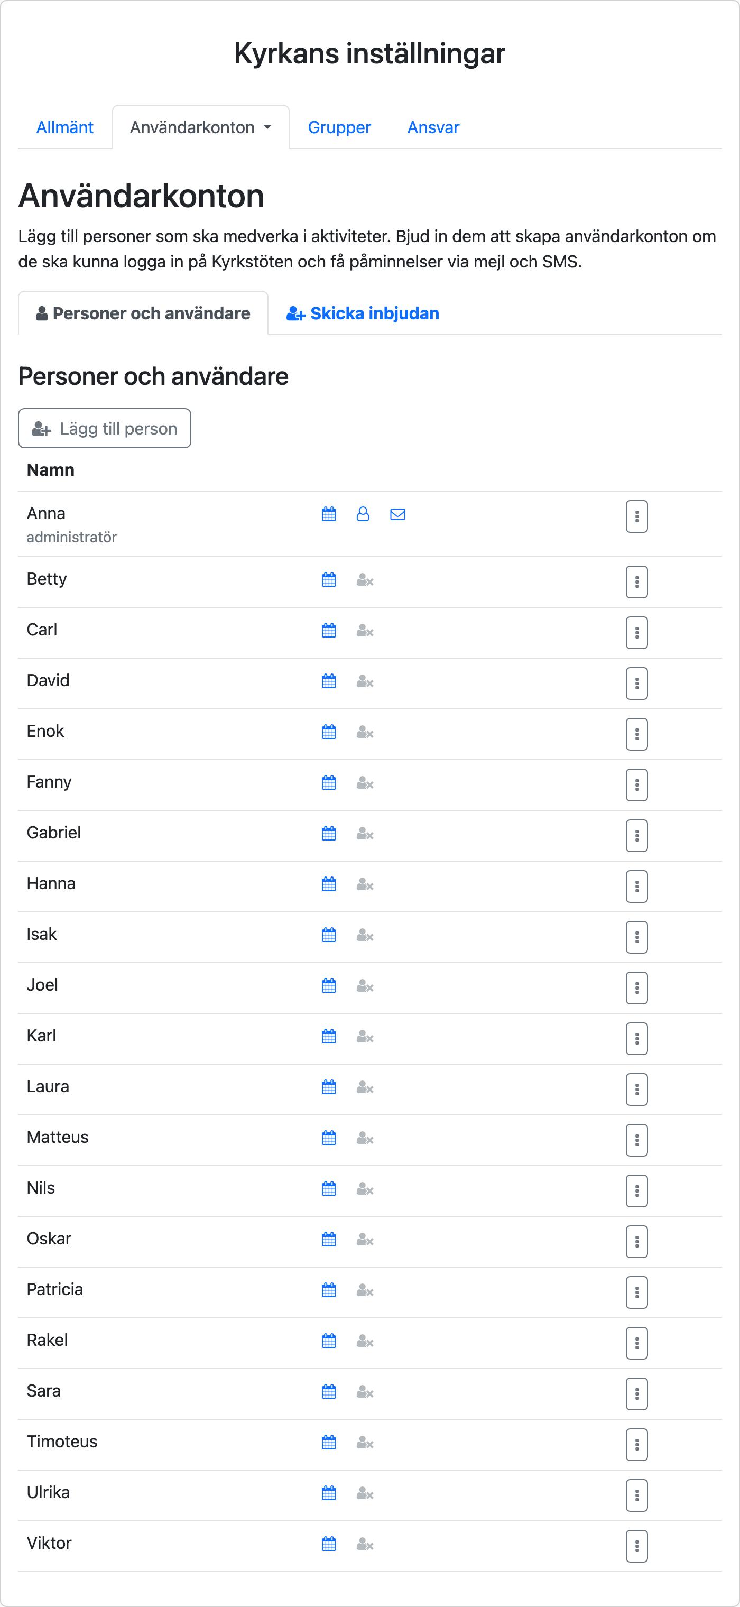This screenshot has height=1607, width=740.
Task: Open Anna's calendar icon
Action: click(x=329, y=514)
